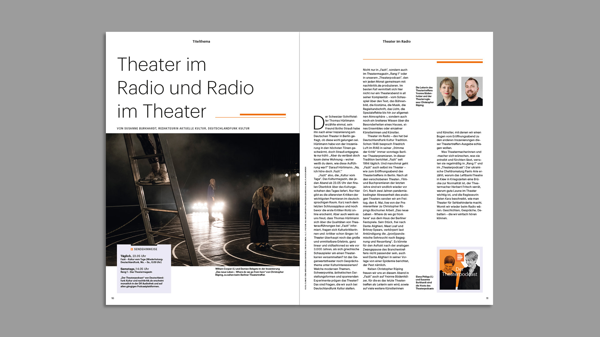The height and width of the screenshot is (337, 600).
Task: Click the Susanne Burkhardt byline text
Action: 183,129
